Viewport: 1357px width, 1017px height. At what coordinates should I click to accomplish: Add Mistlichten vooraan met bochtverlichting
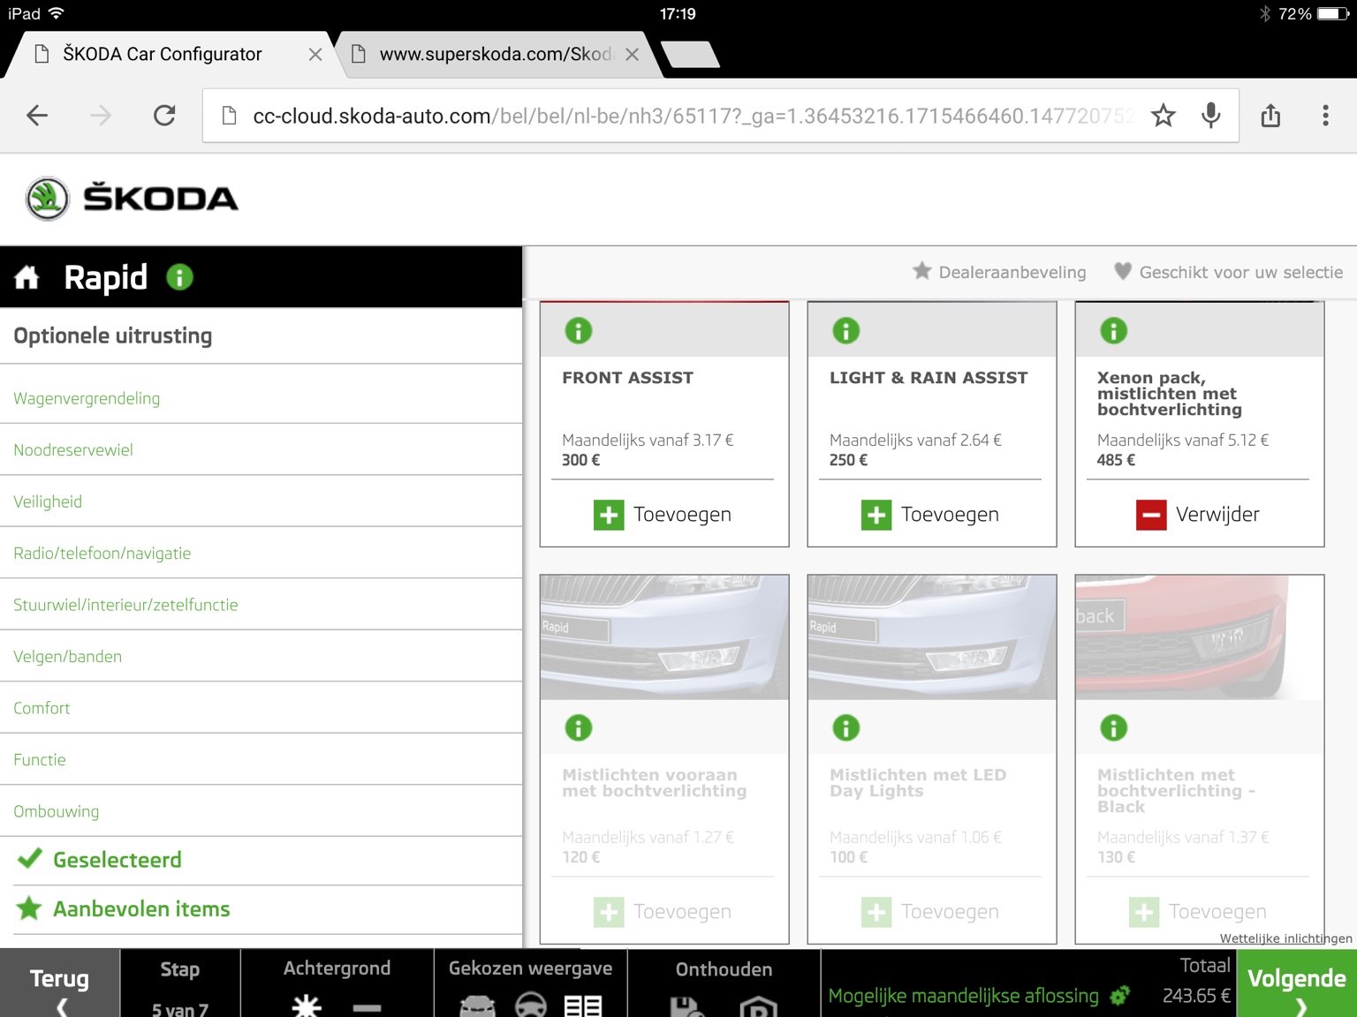(663, 912)
